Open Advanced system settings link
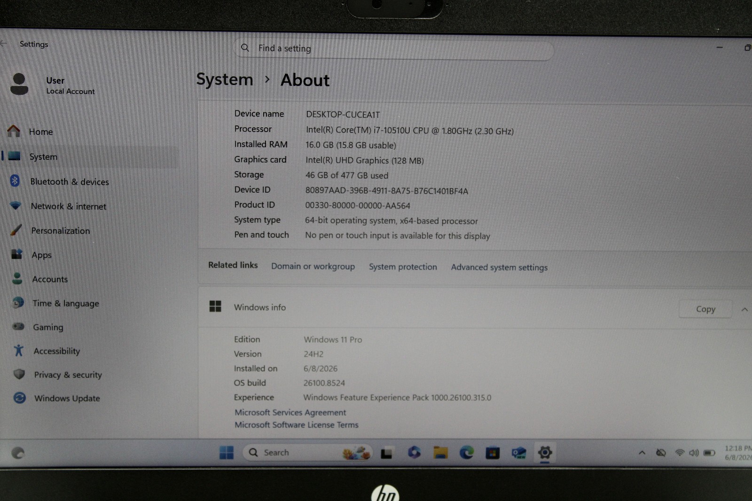752x501 pixels. pos(499,267)
